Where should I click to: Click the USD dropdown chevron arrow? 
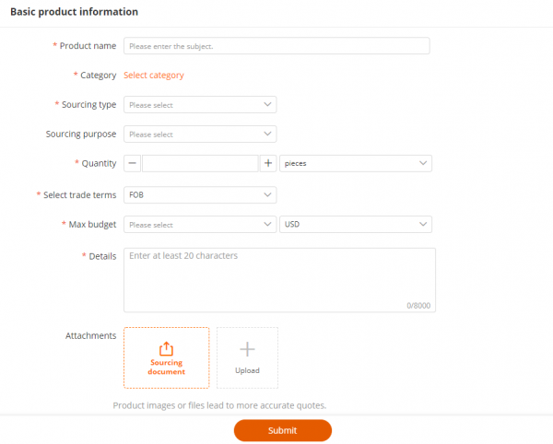[422, 225]
